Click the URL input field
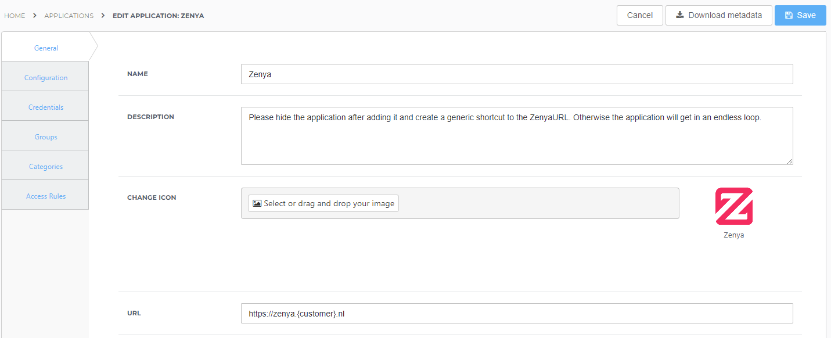Image resolution: width=831 pixels, height=338 pixels. click(x=517, y=314)
